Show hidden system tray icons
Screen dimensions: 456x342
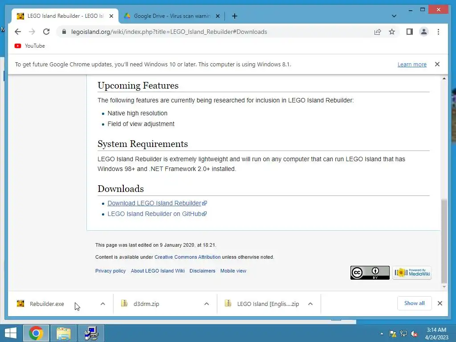(382, 334)
